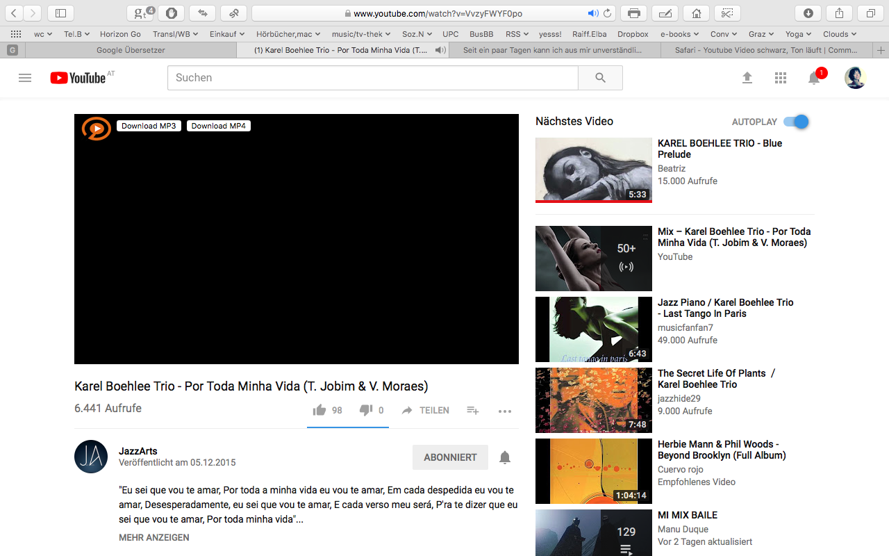Expand the Hörbücher,mac bookmarks folder
Screen dimensions: 889x556
pos(288,34)
